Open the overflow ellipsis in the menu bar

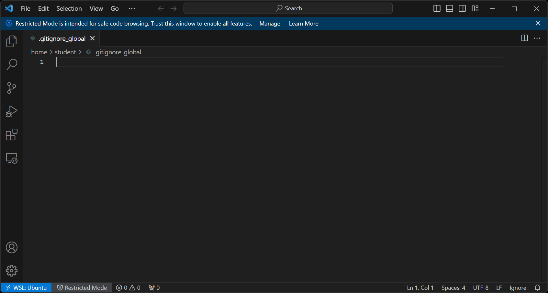pyautogui.click(x=132, y=8)
